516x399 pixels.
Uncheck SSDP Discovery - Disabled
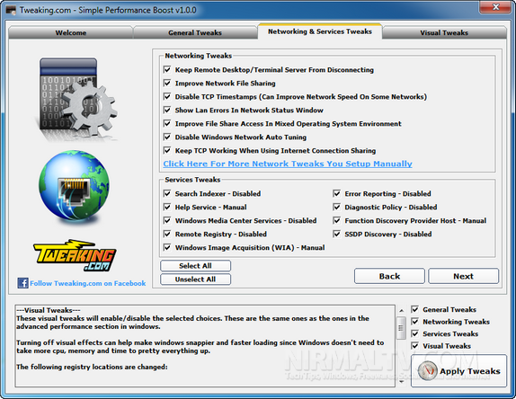click(336, 234)
